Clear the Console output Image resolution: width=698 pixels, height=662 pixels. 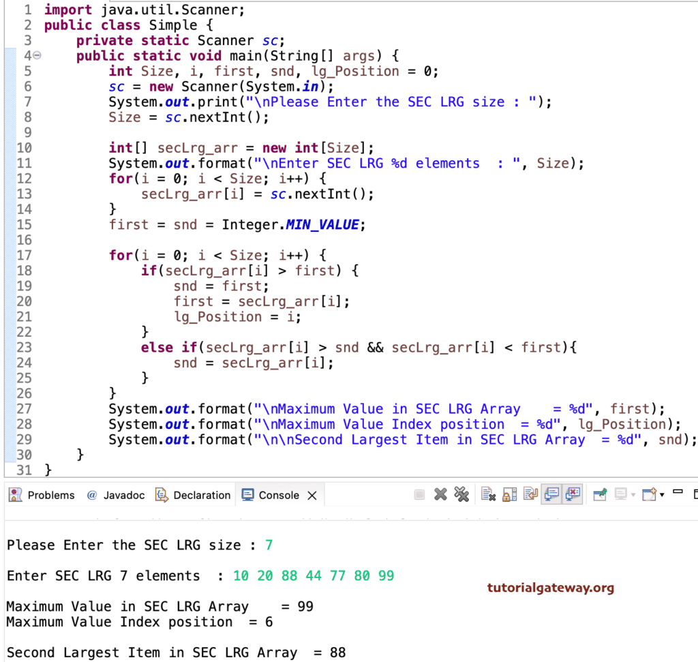point(487,494)
